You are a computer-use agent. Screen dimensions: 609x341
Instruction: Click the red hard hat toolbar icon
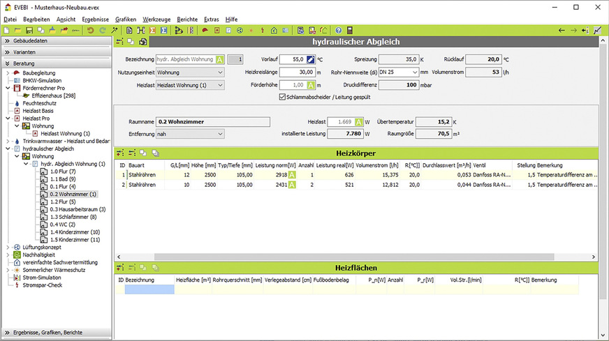205,30
